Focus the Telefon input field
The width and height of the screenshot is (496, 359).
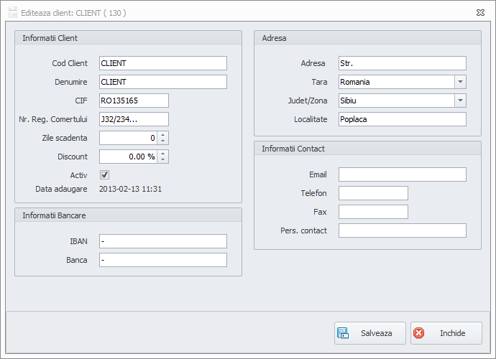pos(373,193)
